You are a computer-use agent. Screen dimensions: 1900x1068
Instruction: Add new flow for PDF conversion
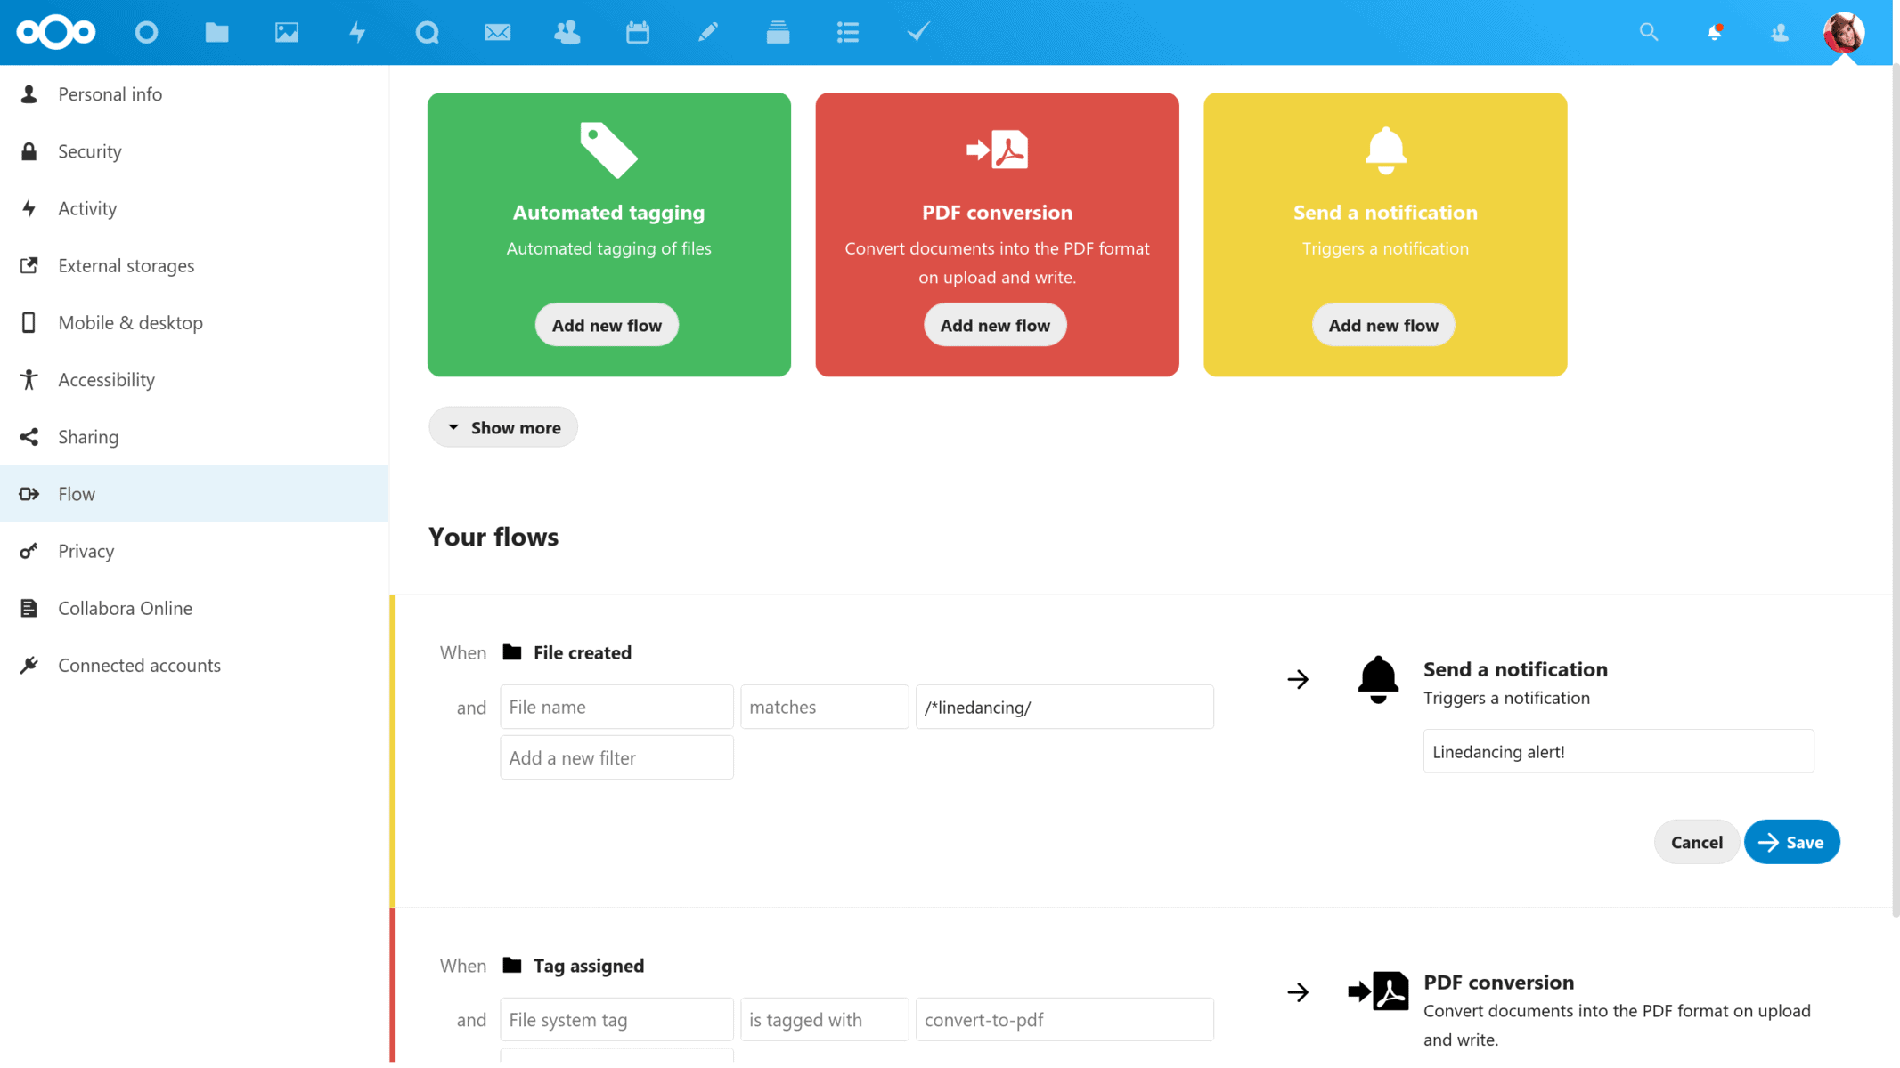click(995, 325)
